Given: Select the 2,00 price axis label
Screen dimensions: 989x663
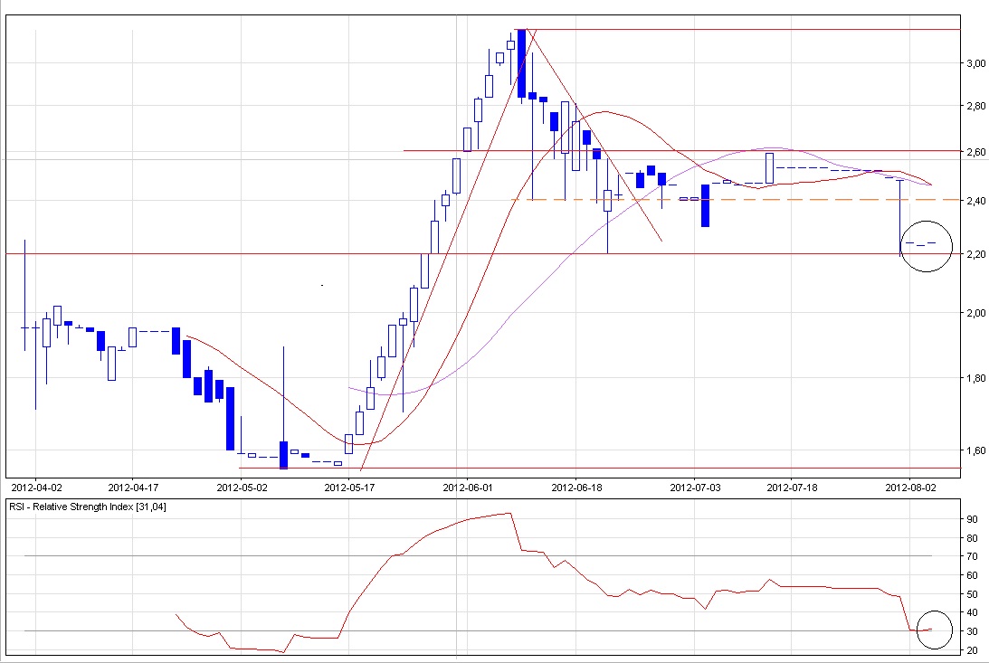Looking at the screenshot, I should [974, 313].
